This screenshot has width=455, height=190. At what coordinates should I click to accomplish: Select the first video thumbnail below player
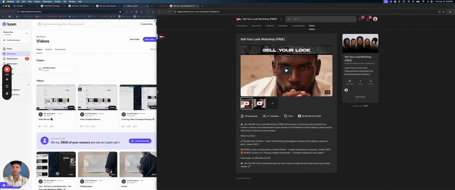pyautogui.click(x=247, y=103)
